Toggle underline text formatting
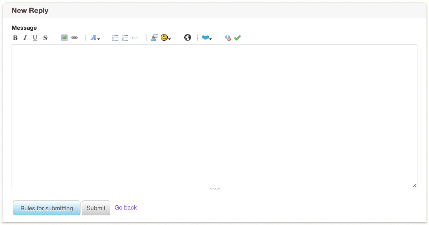Image resolution: width=429 pixels, height=225 pixels. pos(35,38)
